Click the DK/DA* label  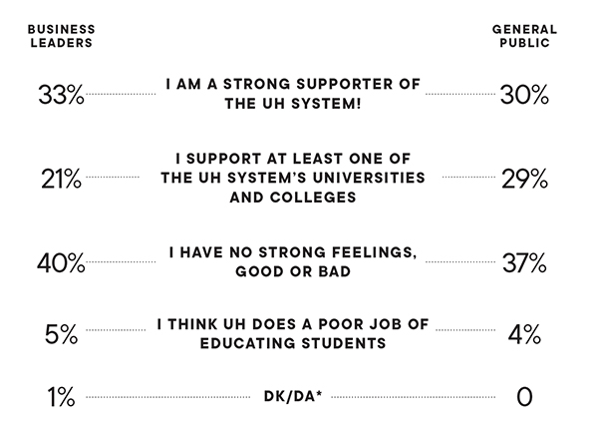[x=293, y=396]
